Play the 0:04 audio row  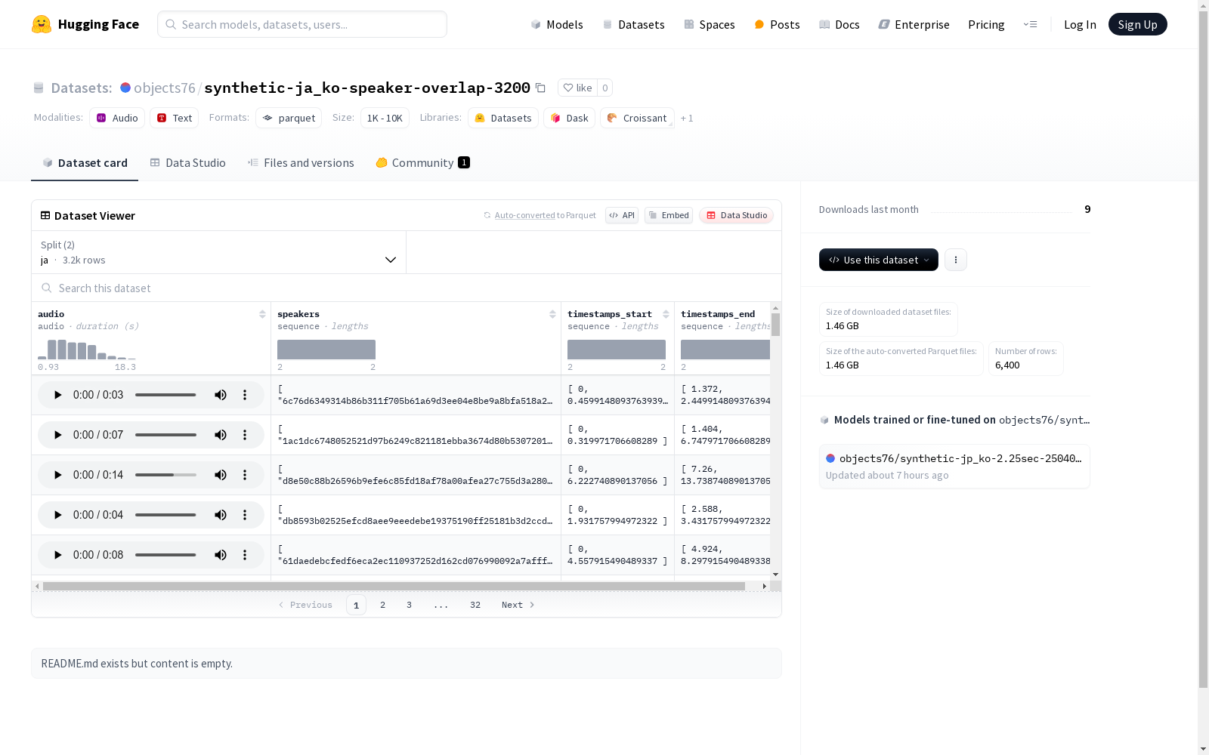(57, 515)
